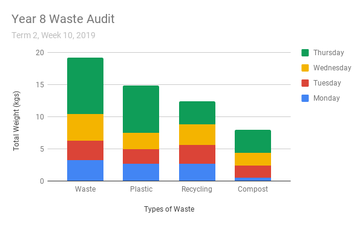Click the blue Monday legend swatch
This screenshot has height=225, width=363.
(x=305, y=98)
